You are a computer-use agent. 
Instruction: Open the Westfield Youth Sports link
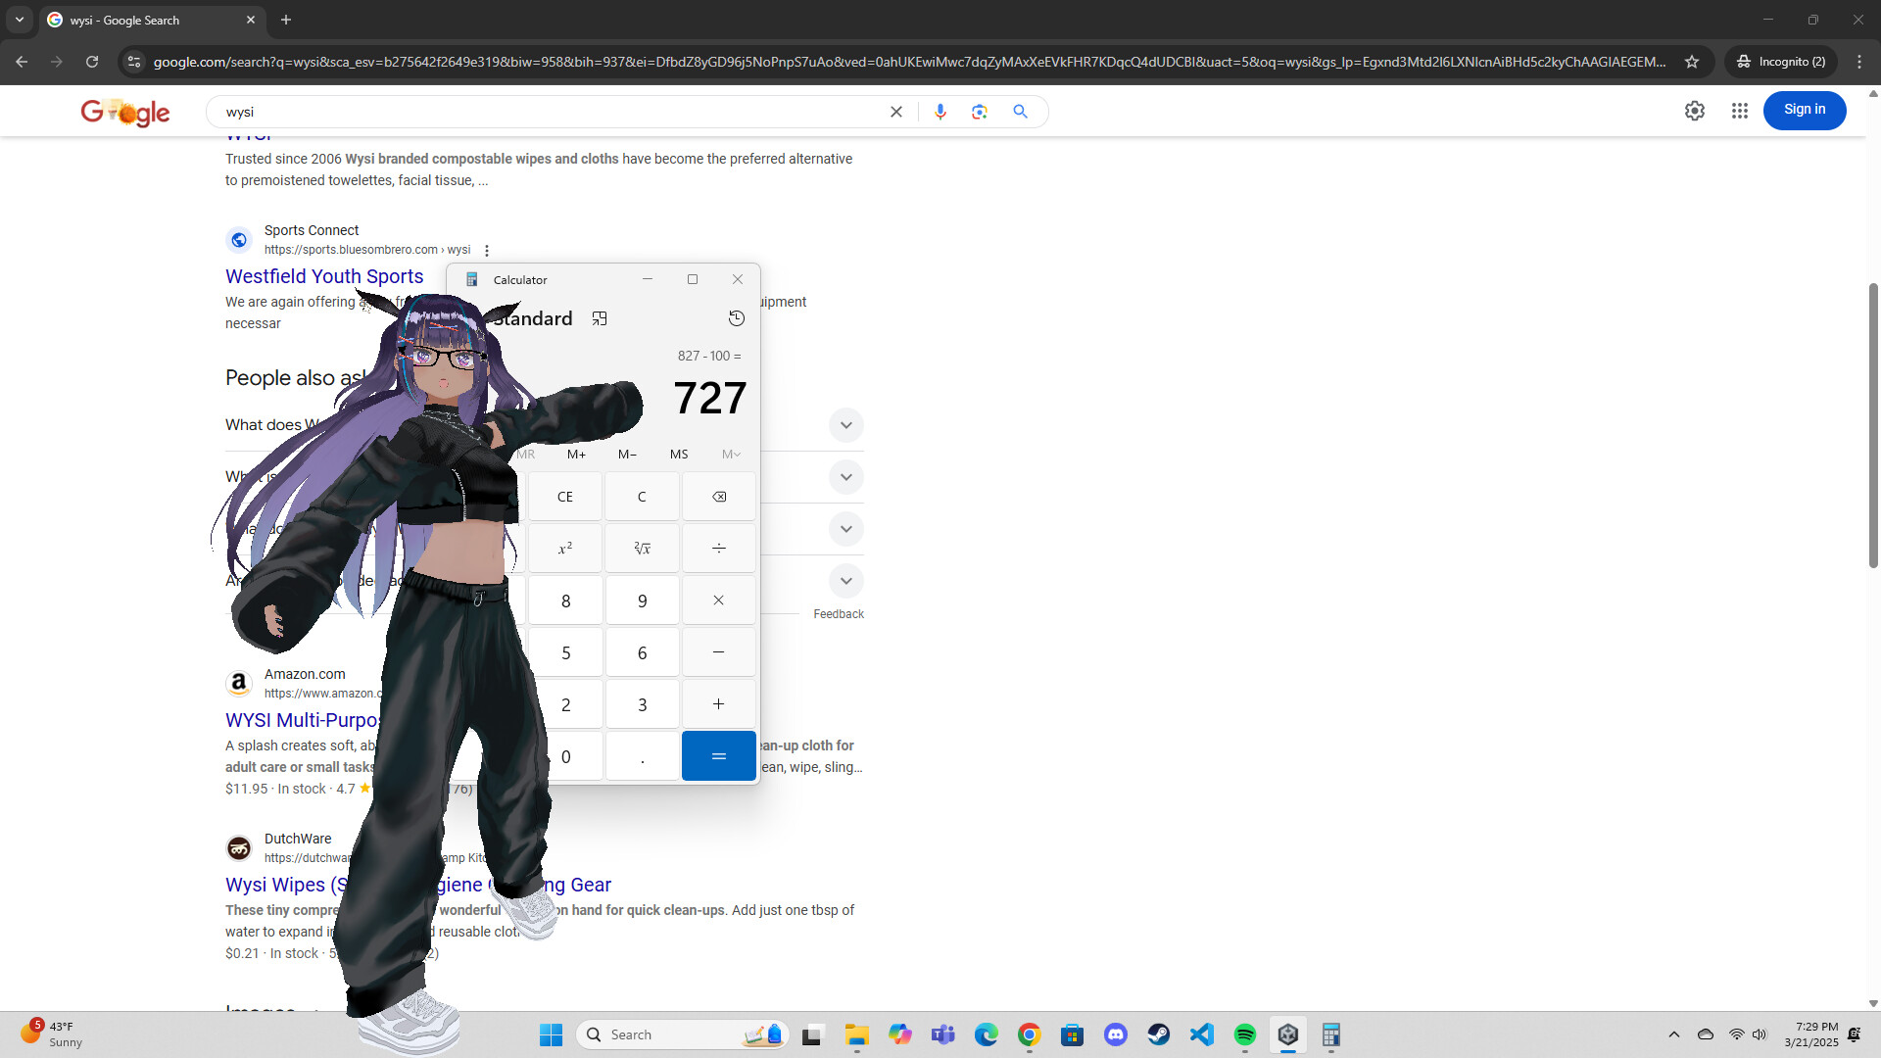point(323,276)
